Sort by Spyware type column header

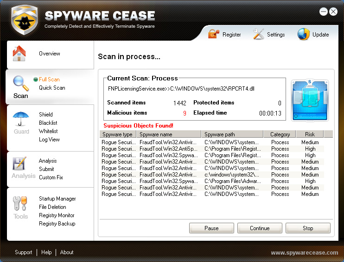tap(118, 134)
